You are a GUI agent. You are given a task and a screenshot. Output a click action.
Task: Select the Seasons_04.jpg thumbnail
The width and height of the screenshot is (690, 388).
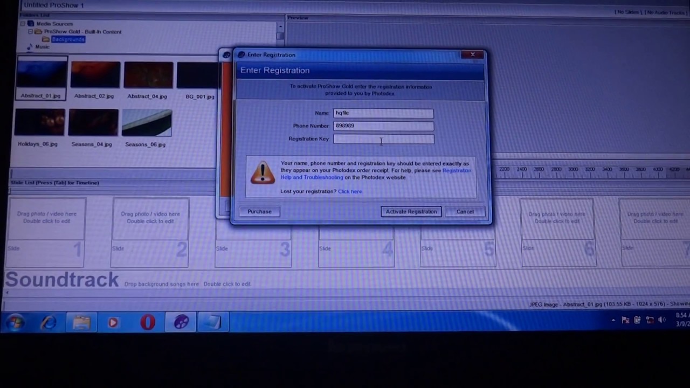pos(92,127)
